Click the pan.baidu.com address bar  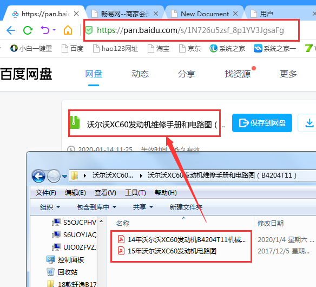point(190,30)
